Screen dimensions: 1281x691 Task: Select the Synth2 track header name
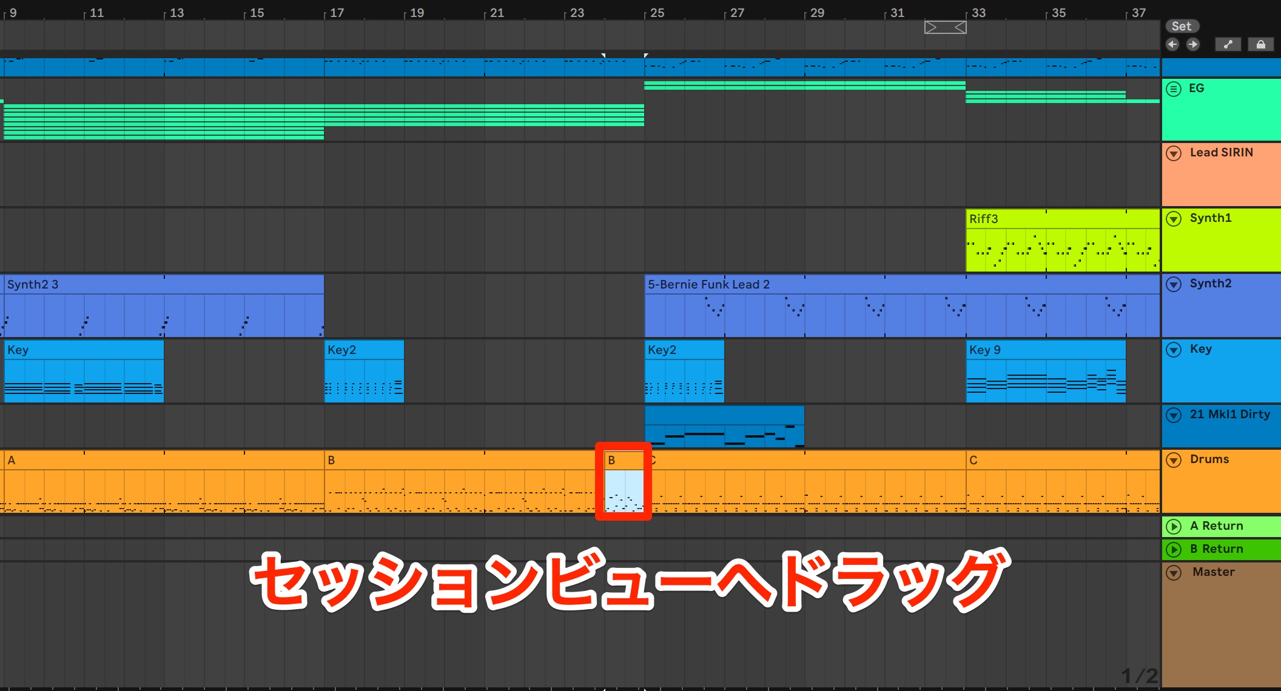pos(1211,284)
